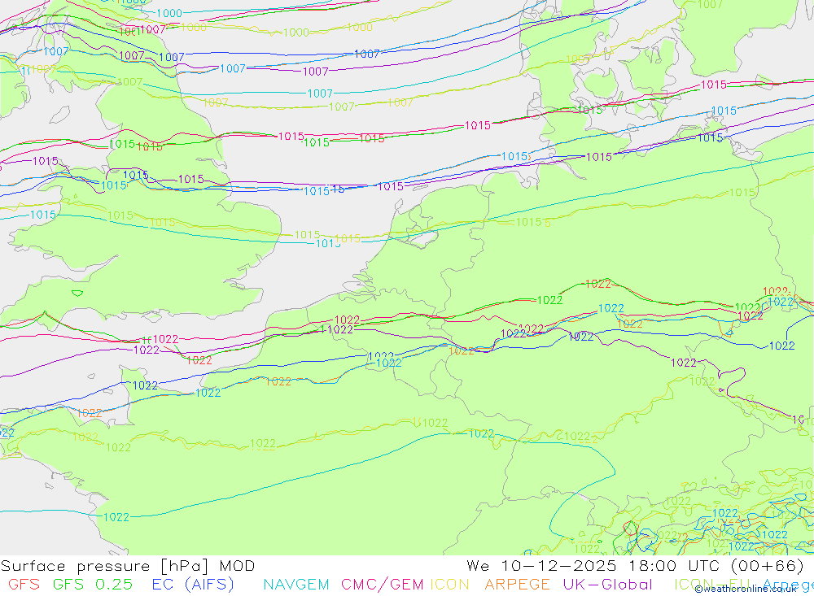
Task: Click the orange ARPEGE legend label
Action: pos(517,585)
